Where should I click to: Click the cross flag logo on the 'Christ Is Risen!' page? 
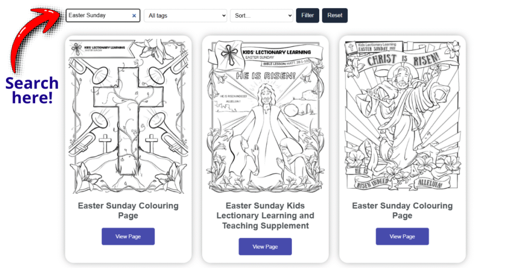(x=351, y=48)
